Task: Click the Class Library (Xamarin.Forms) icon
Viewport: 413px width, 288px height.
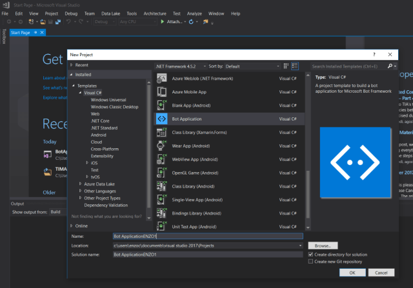Action: (x=161, y=132)
